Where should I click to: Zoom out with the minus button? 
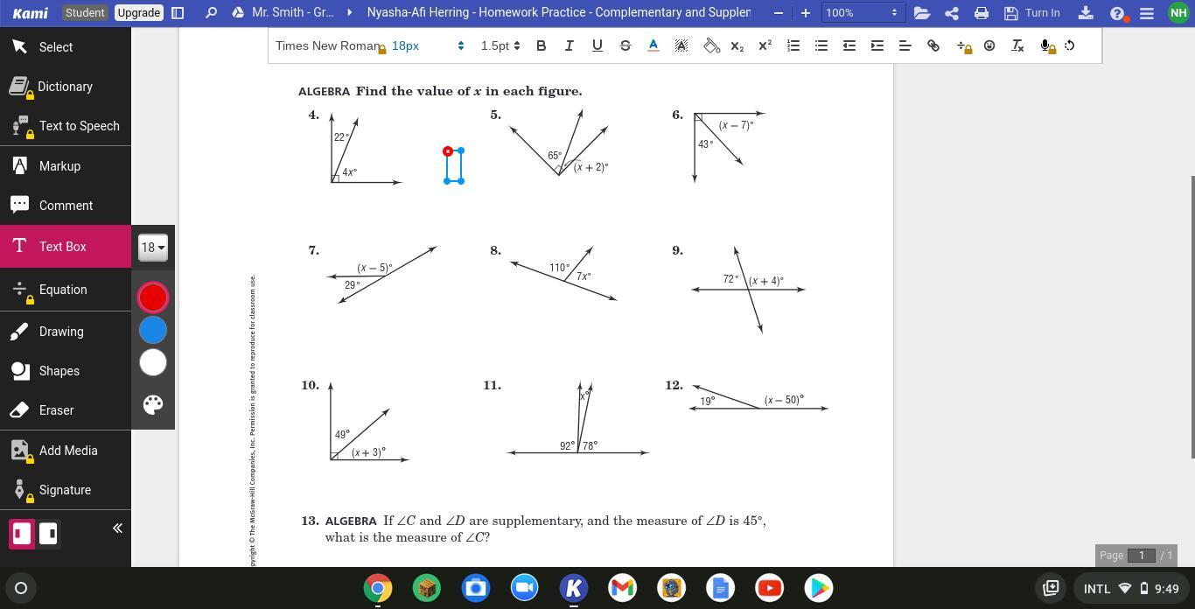pyautogui.click(x=779, y=13)
